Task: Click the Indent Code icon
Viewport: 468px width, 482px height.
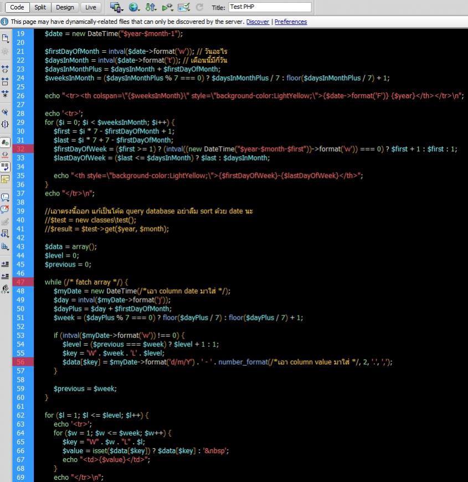Action: coord(6,264)
